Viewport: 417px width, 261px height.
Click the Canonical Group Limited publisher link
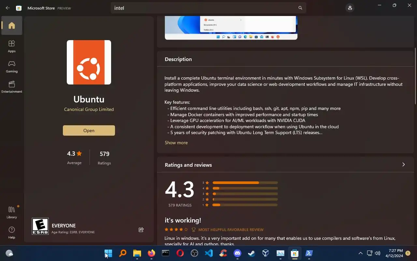click(x=89, y=109)
